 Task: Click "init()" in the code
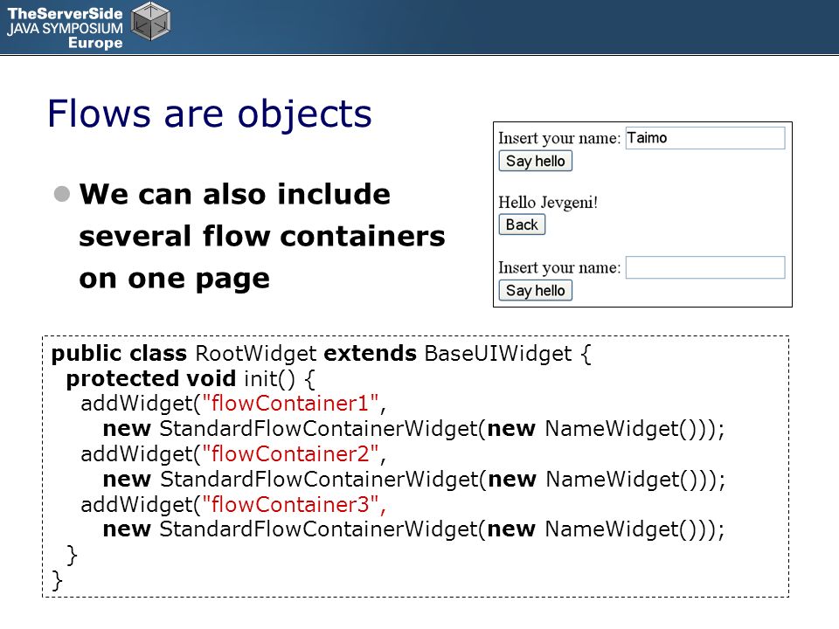coord(270,378)
